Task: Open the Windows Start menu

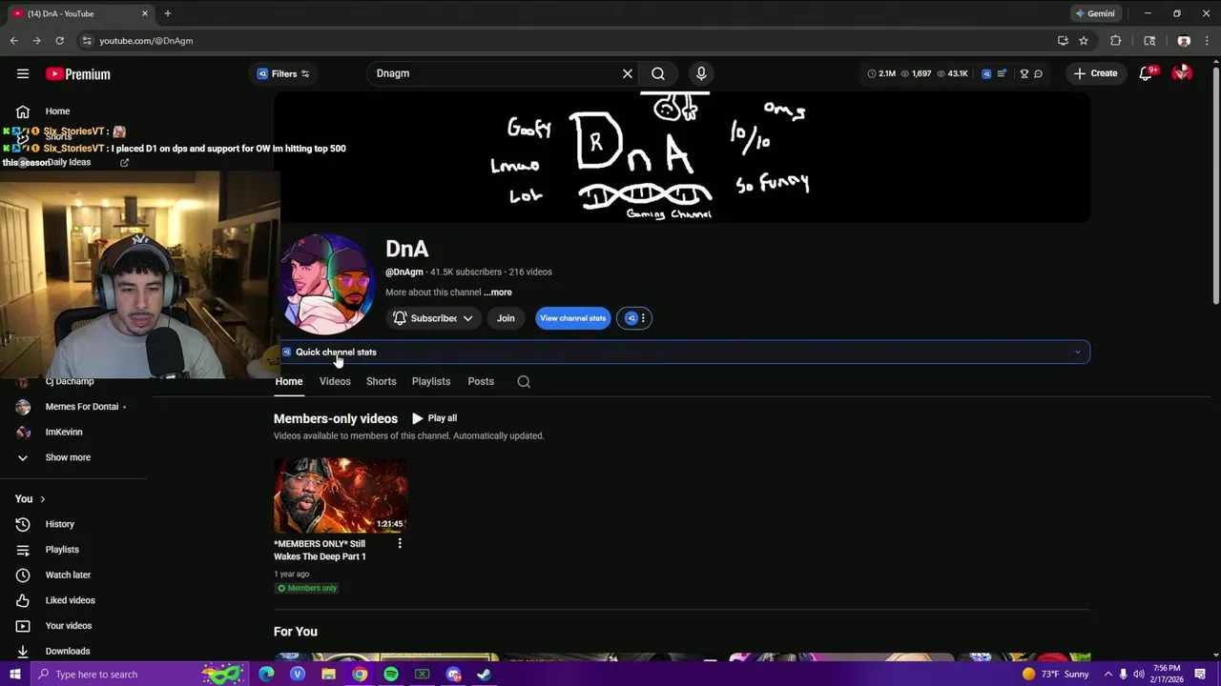Action: [x=14, y=675]
